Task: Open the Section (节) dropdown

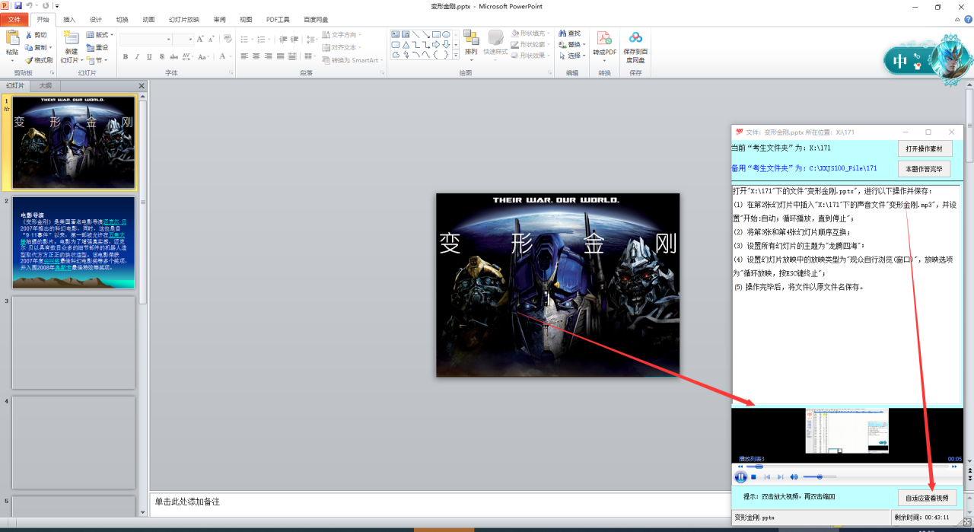Action: tap(97, 60)
